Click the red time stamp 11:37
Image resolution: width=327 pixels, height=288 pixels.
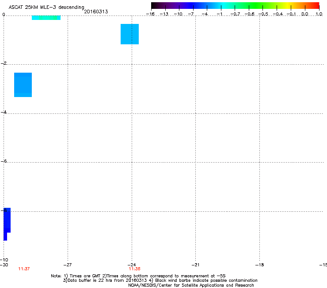[x=24, y=269]
